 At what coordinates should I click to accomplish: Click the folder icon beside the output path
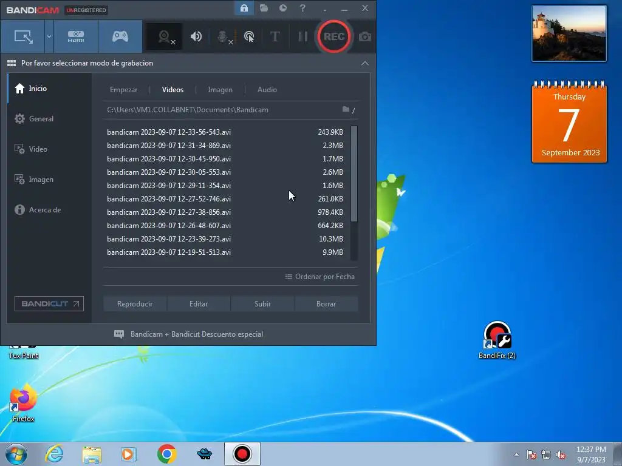(346, 109)
